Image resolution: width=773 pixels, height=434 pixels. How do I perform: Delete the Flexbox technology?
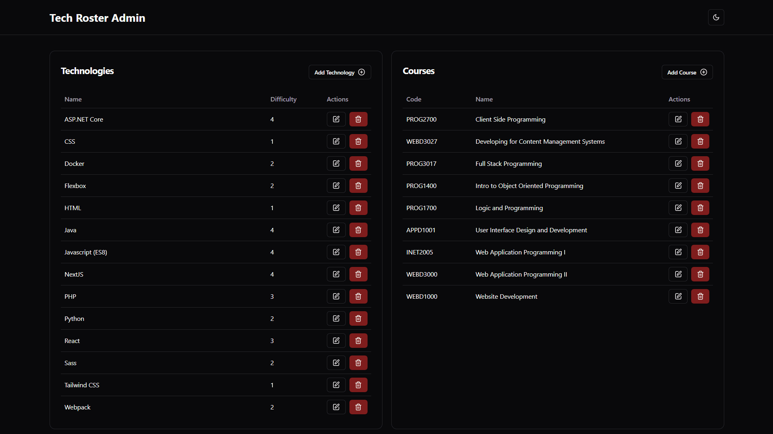tap(358, 186)
